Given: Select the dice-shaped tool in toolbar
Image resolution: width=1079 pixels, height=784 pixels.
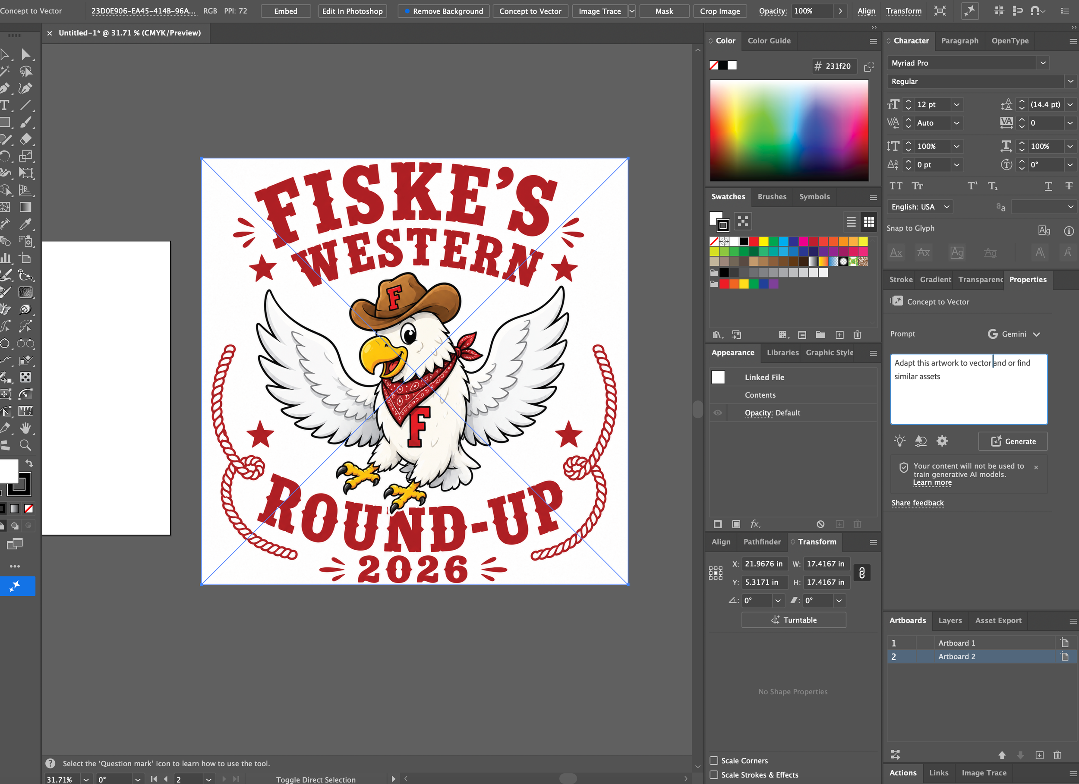Looking at the screenshot, I should coord(26,377).
